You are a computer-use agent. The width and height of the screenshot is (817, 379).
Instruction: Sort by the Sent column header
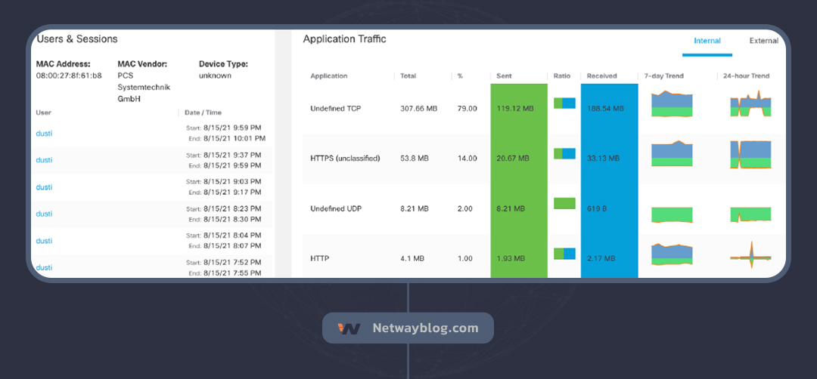pyautogui.click(x=504, y=76)
